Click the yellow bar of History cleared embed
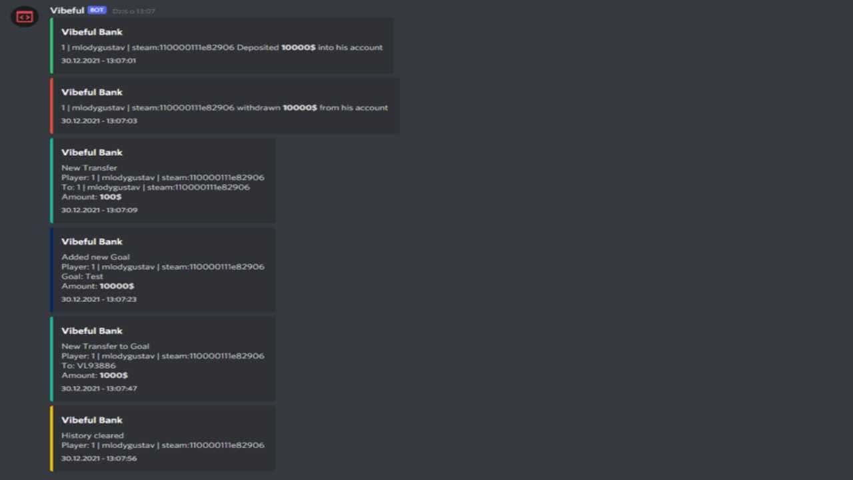The height and width of the screenshot is (480, 853). (x=51, y=439)
